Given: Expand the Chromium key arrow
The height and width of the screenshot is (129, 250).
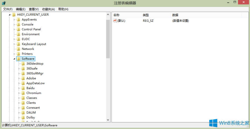Looking at the screenshot, I should click(x=19, y=93).
